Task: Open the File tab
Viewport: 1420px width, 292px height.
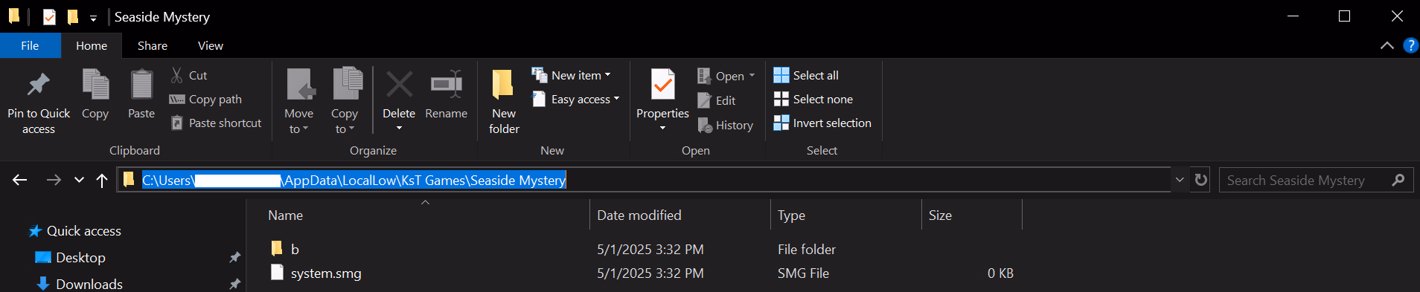Action: 30,45
